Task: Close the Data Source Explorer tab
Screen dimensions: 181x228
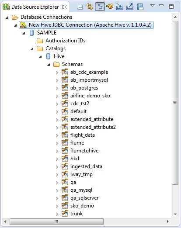Action: point(64,7)
